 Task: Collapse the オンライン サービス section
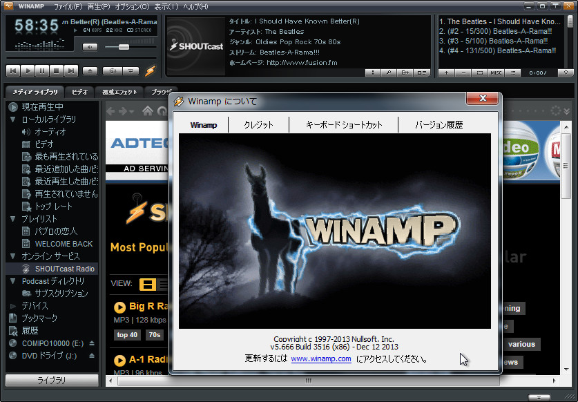pos(13,255)
